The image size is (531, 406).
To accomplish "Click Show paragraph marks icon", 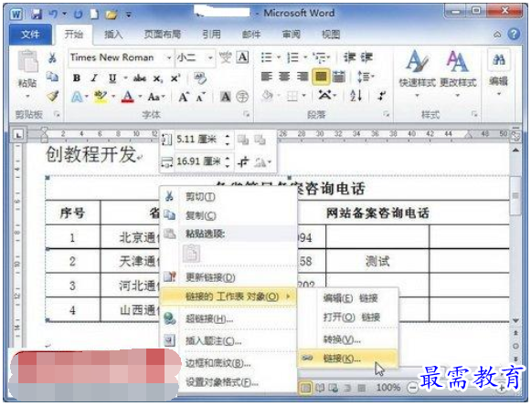I will tap(382, 96).
